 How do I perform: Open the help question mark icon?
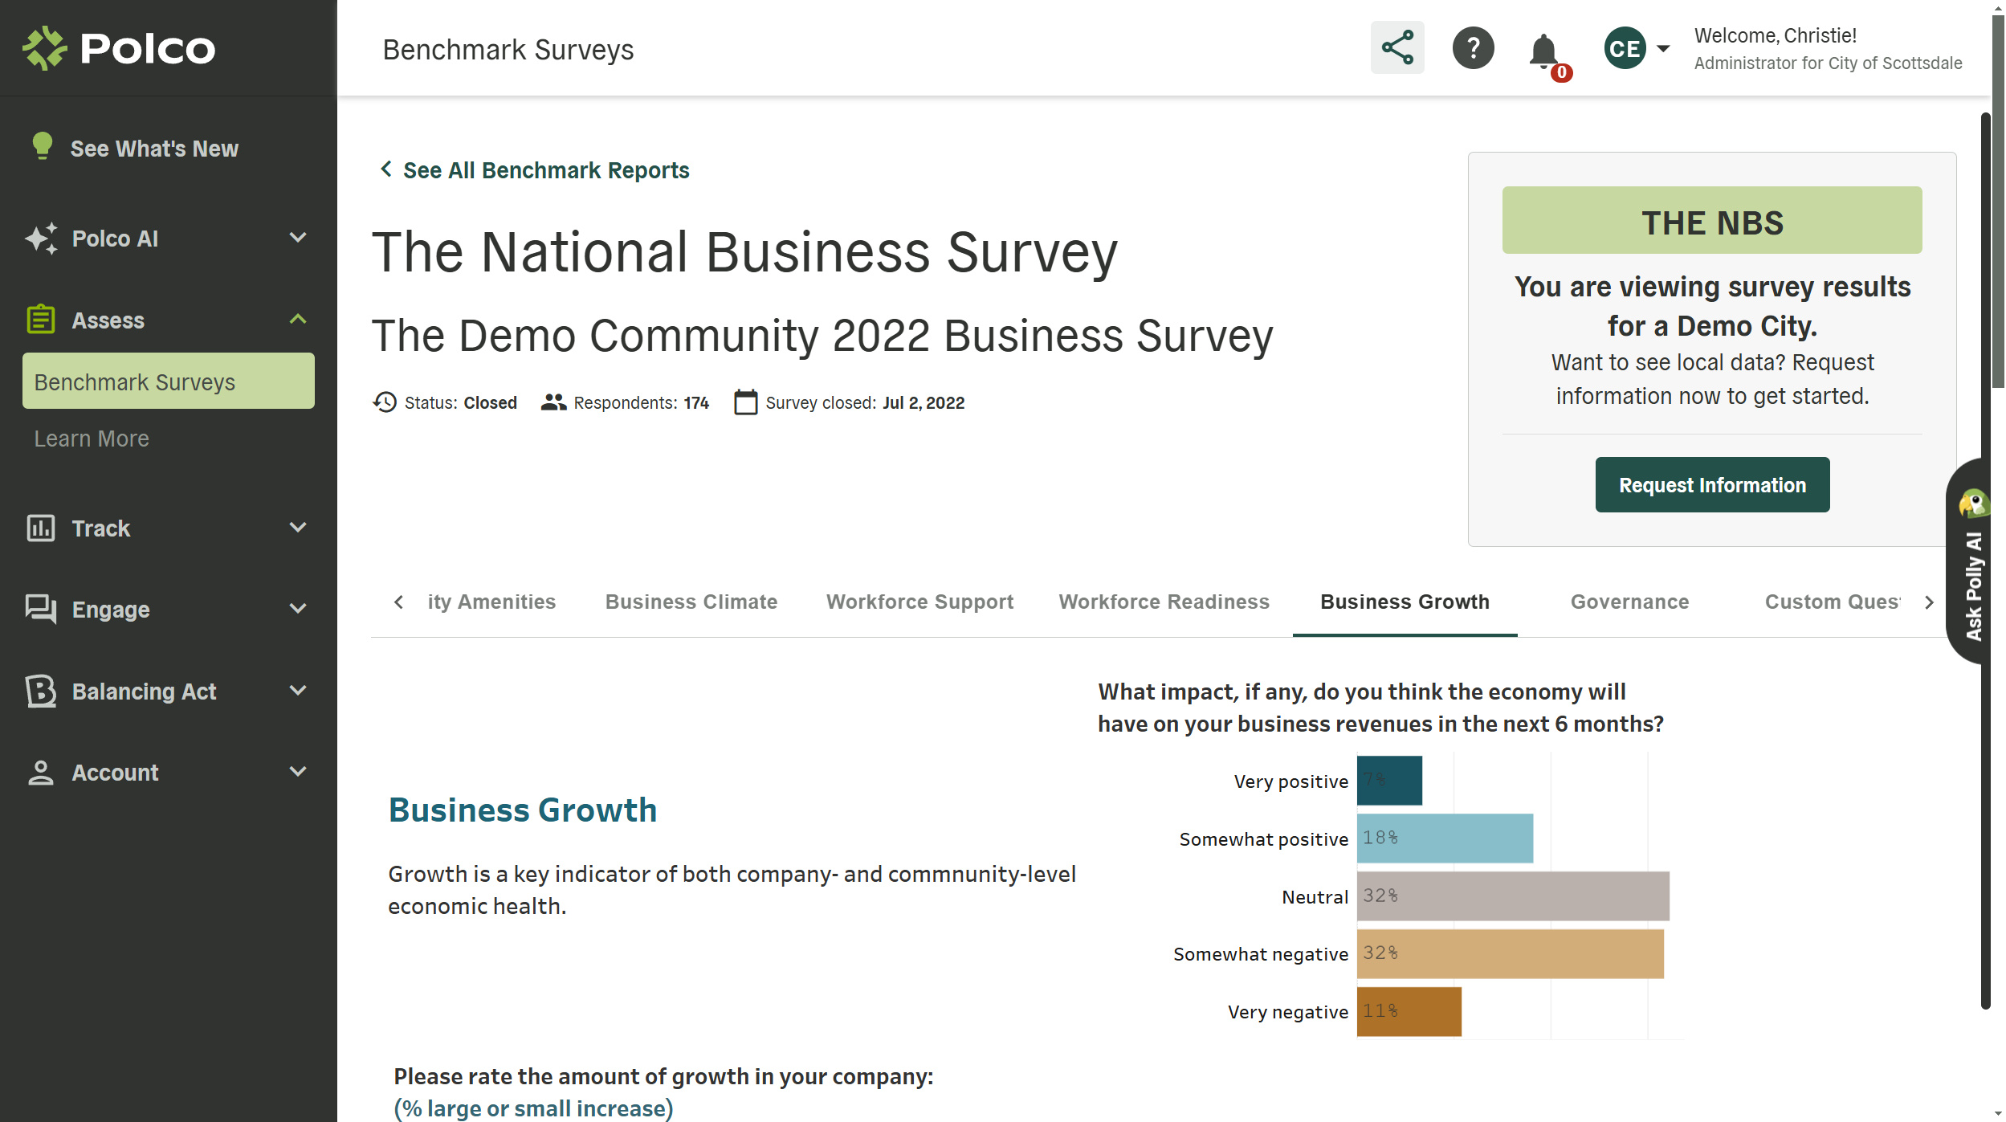tap(1473, 48)
